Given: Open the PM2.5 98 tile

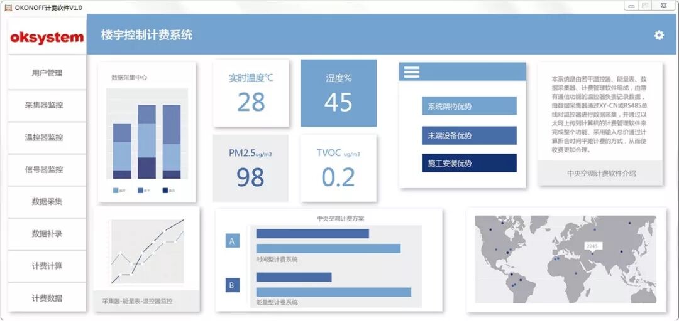Looking at the screenshot, I should coord(250,168).
